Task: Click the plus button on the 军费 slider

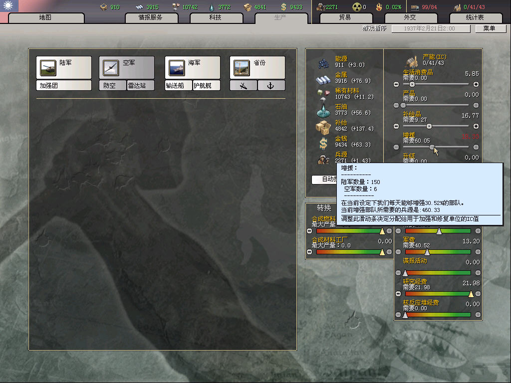Action: tap(478, 252)
